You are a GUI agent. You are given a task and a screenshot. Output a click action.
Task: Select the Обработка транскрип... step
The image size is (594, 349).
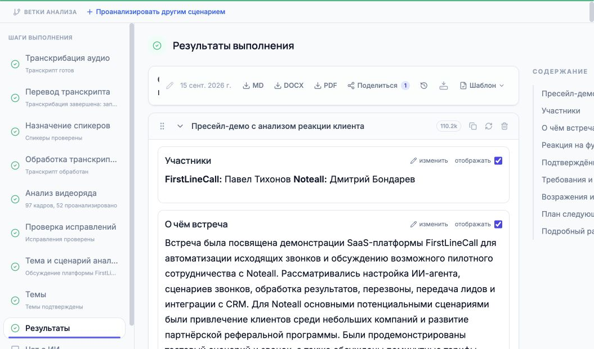64,165
